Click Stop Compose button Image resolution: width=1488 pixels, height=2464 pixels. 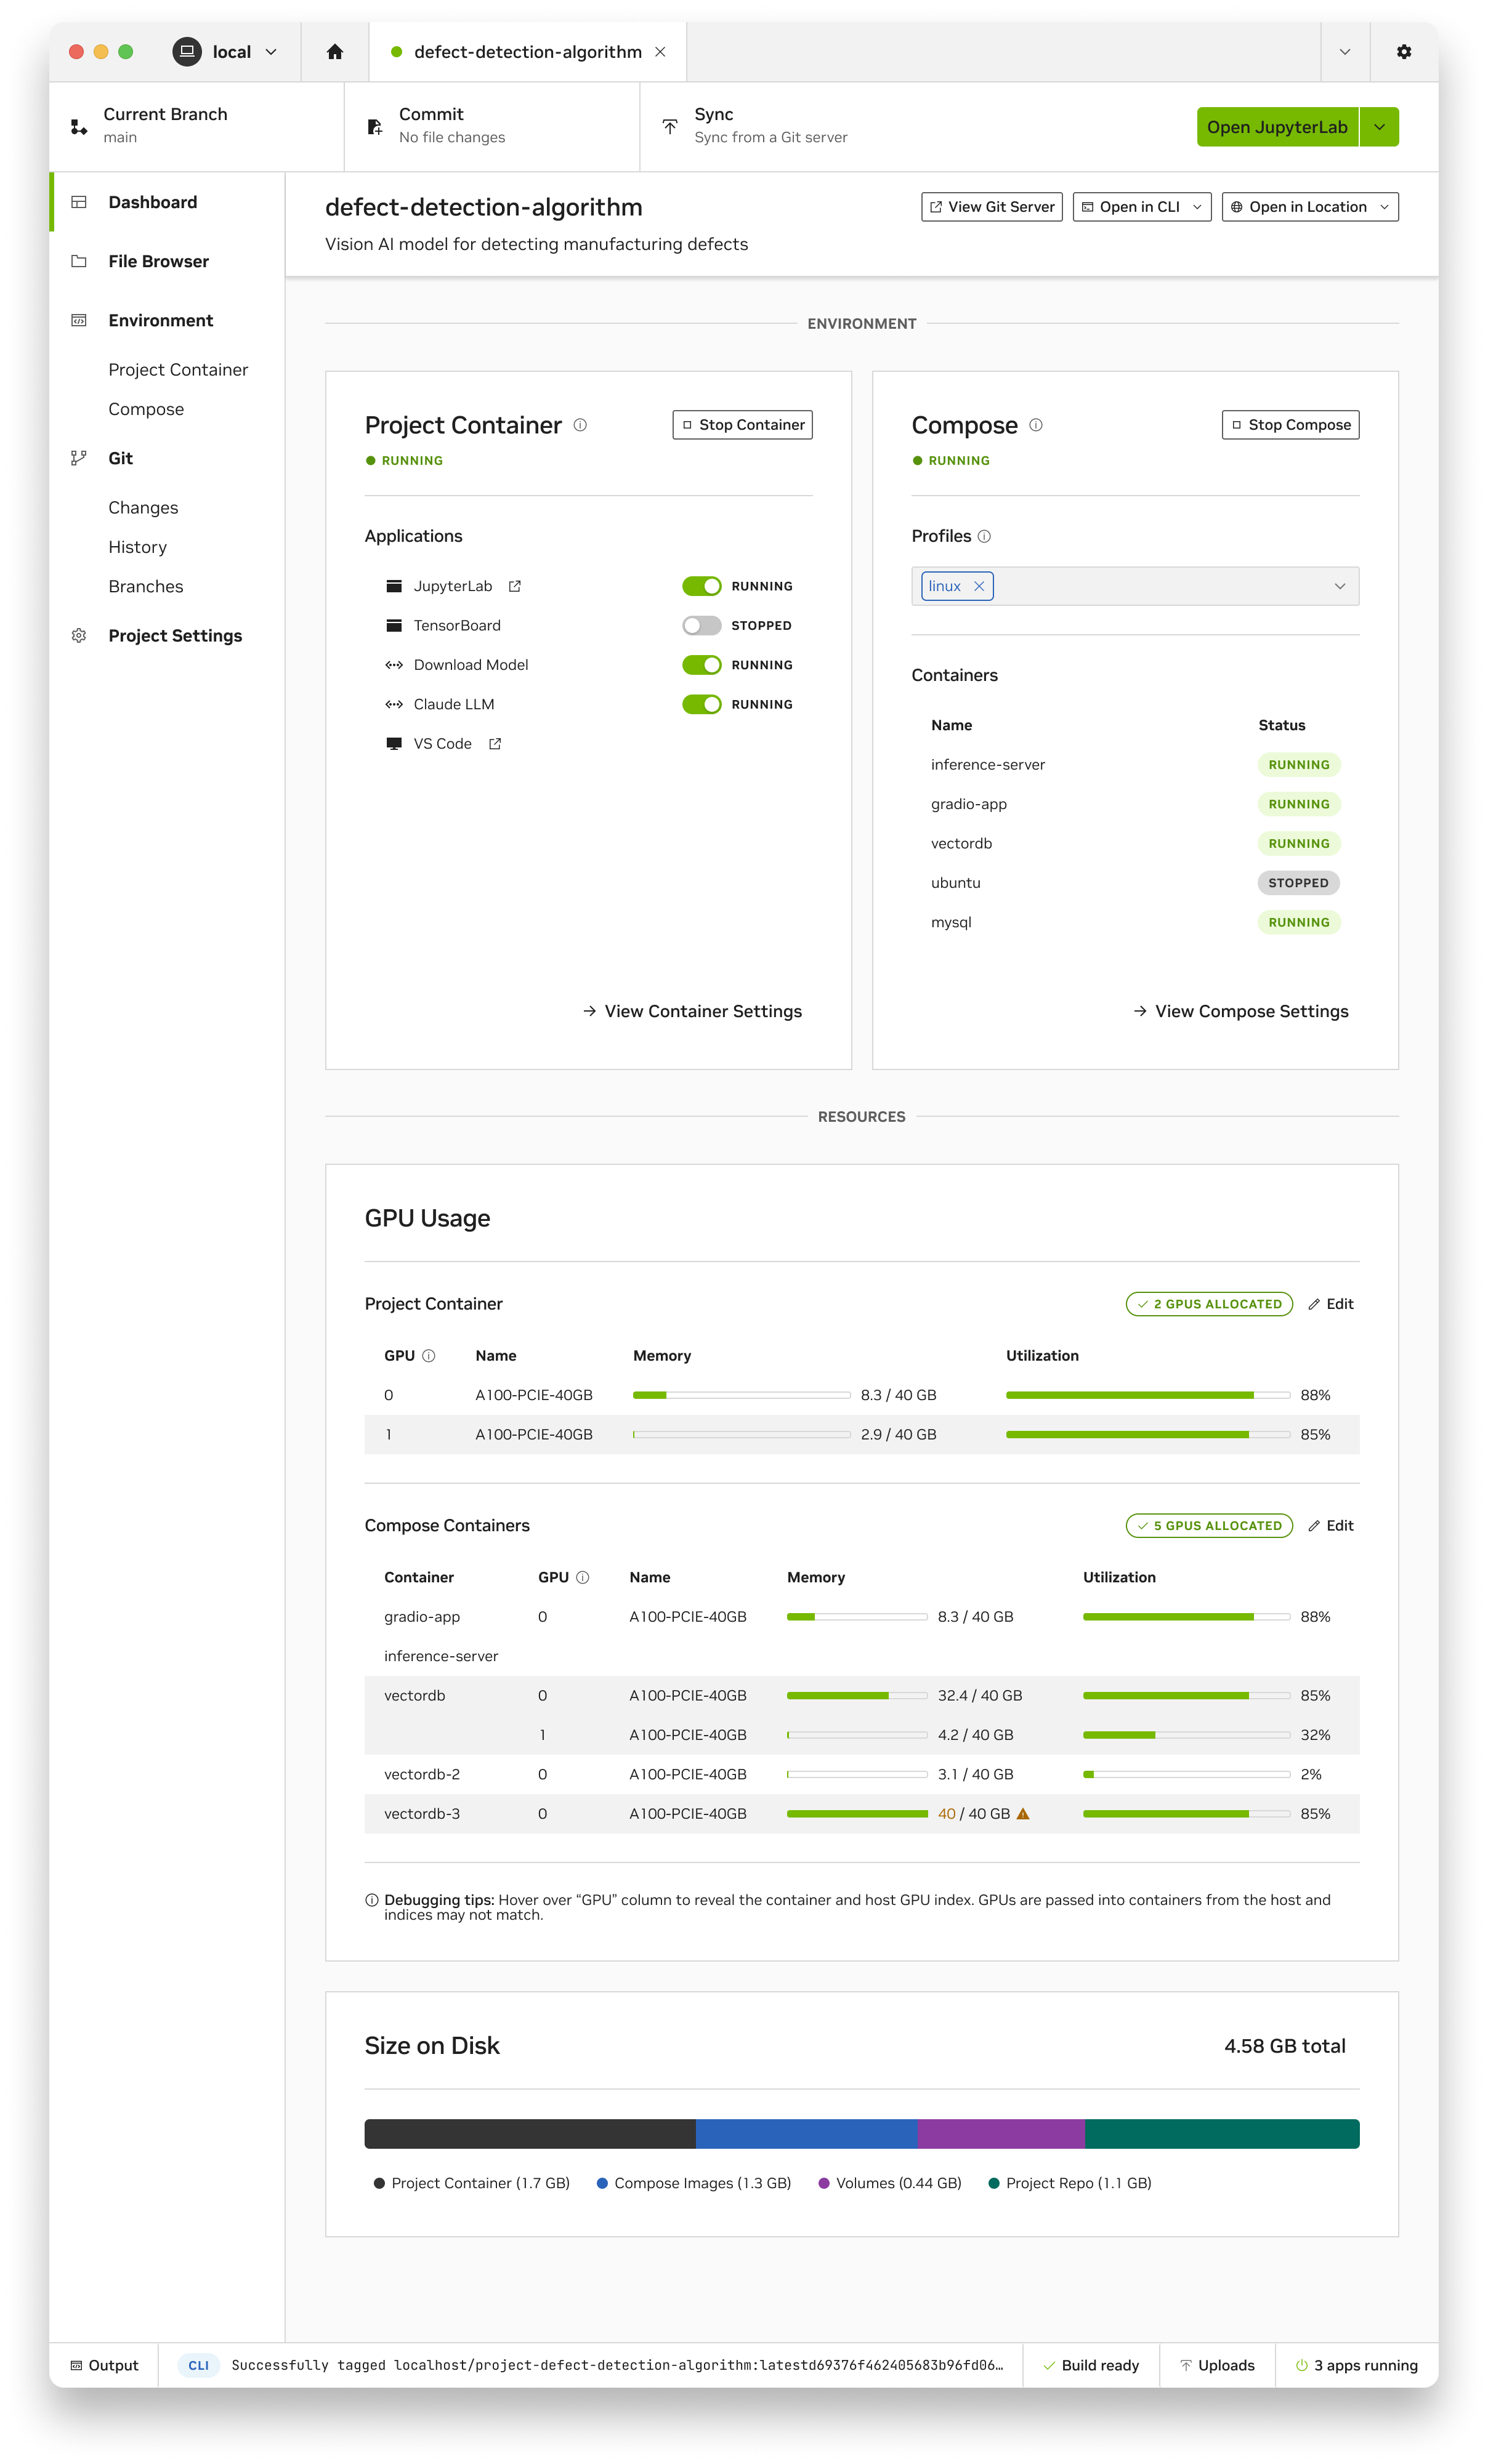[x=1290, y=425]
